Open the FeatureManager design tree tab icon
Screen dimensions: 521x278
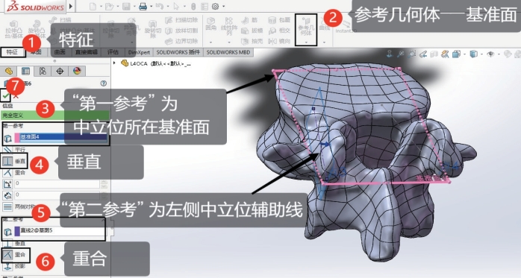pyautogui.click(x=9, y=71)
